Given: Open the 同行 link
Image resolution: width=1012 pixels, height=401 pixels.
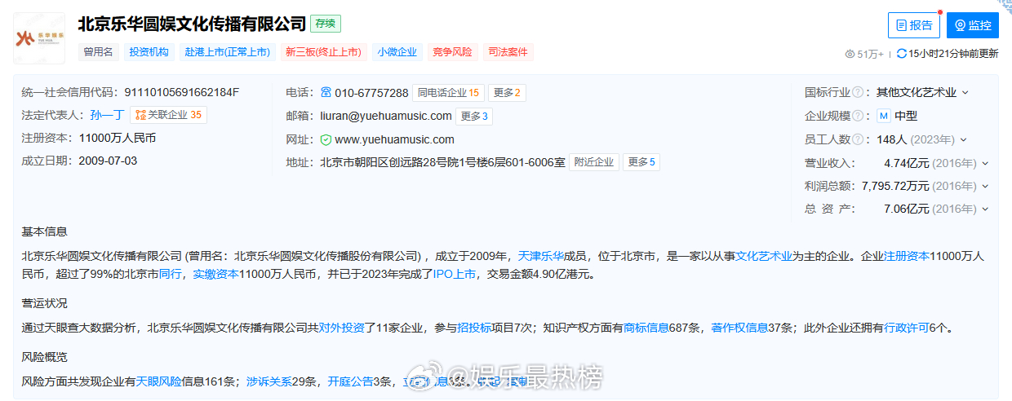Looking at the screenshot, I should point(170,274).
